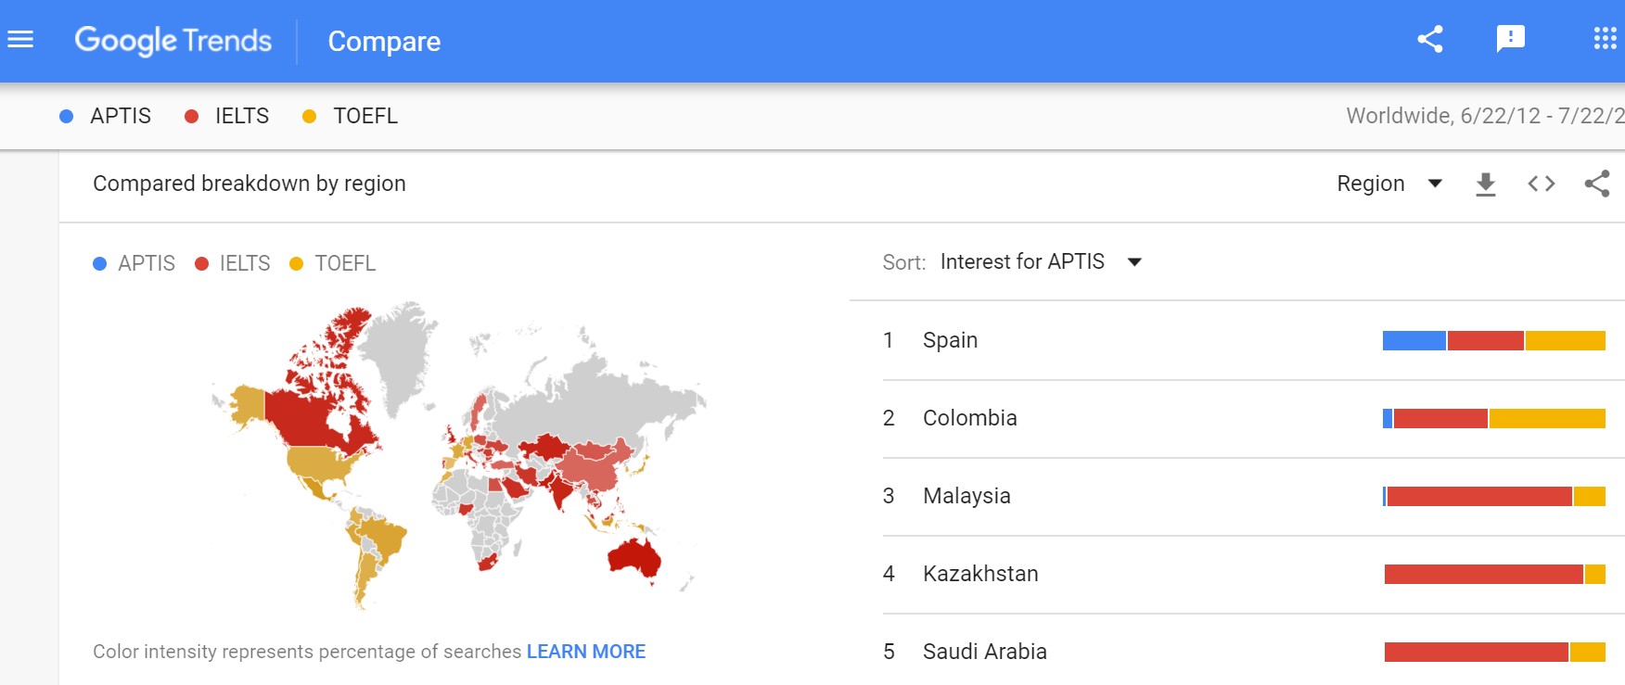
Task: Click the TOEFL term in compare bar
Action: tap(365, 116)
